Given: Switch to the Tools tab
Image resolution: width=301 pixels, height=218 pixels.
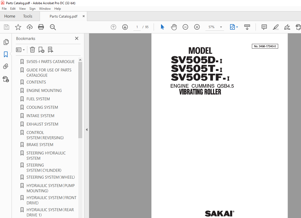Looking at the screenshot, I should [28, 16].
